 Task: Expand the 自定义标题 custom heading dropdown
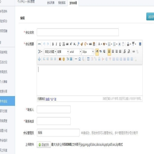[50, 52]
